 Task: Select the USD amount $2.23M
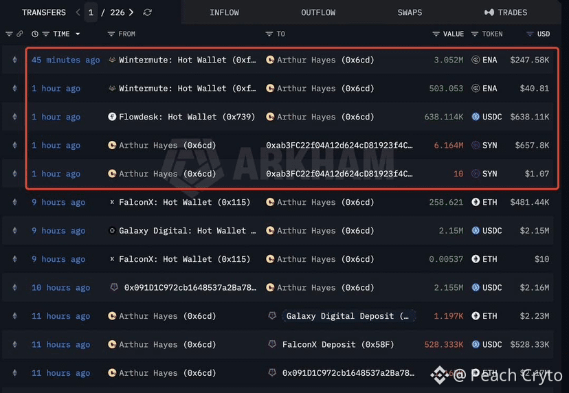tap(535, 316)
